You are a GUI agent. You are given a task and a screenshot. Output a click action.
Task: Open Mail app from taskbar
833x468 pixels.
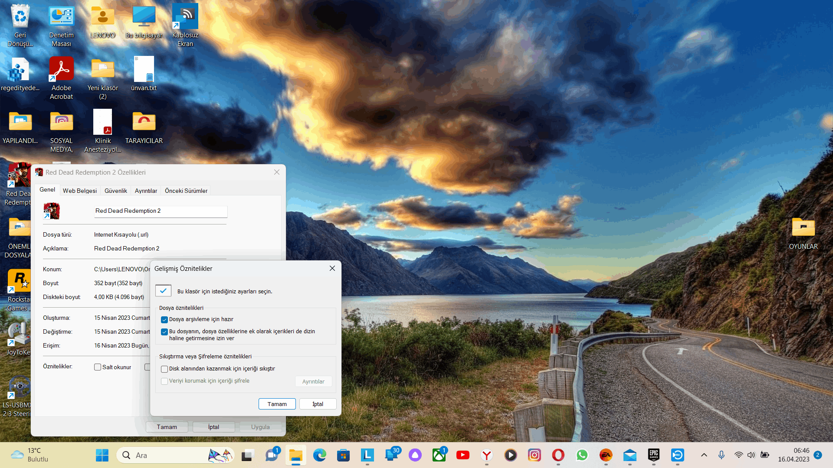point(630,455)
